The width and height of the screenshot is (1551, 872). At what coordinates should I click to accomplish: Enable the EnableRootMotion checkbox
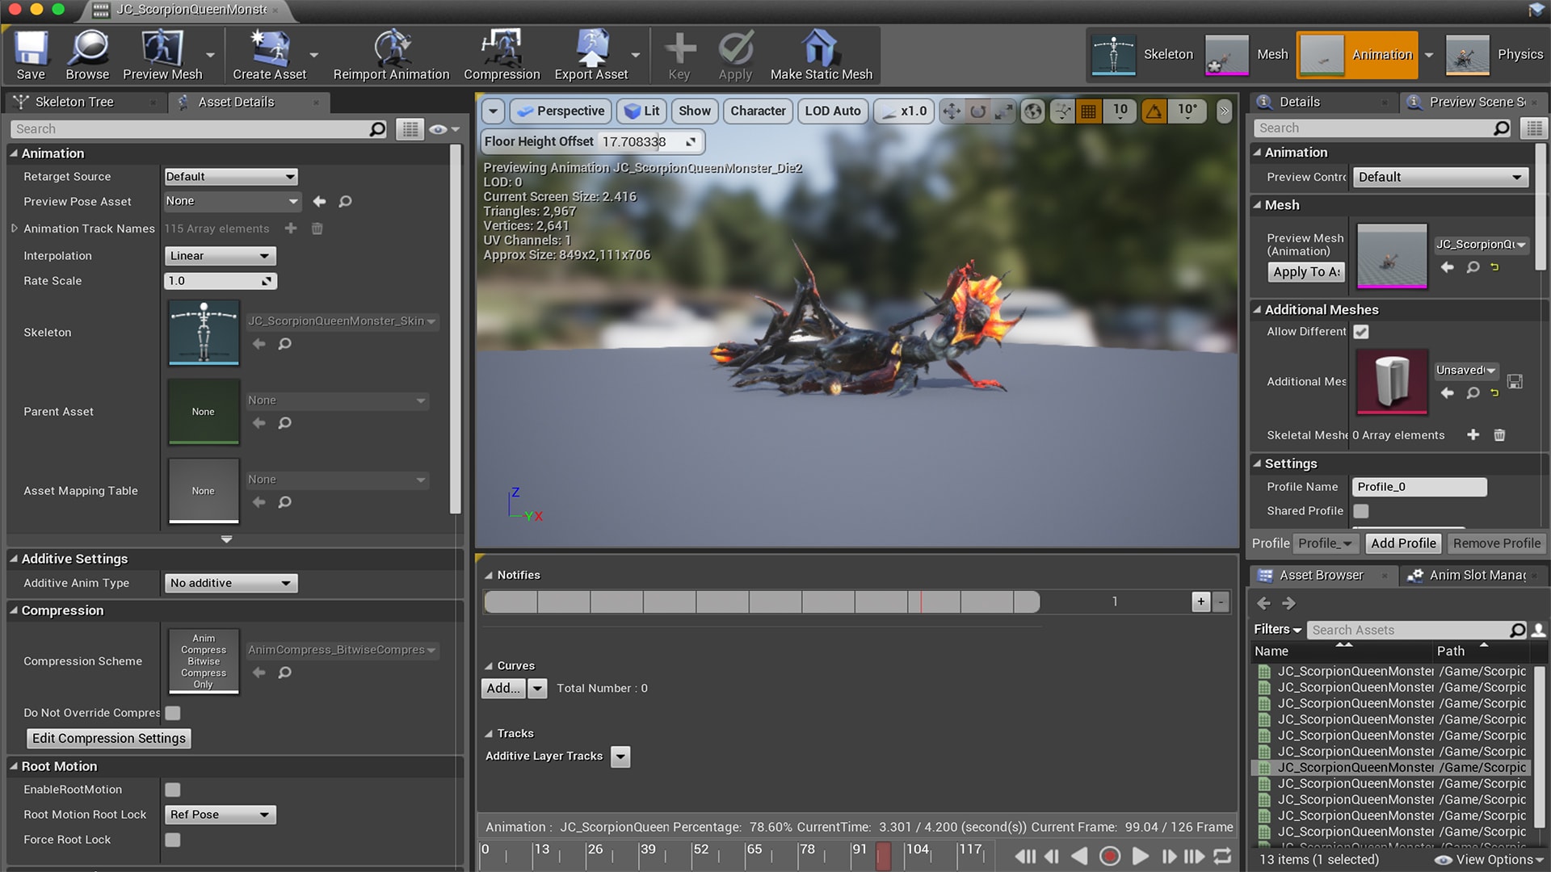pyautogui.click(x=173, y=790)
